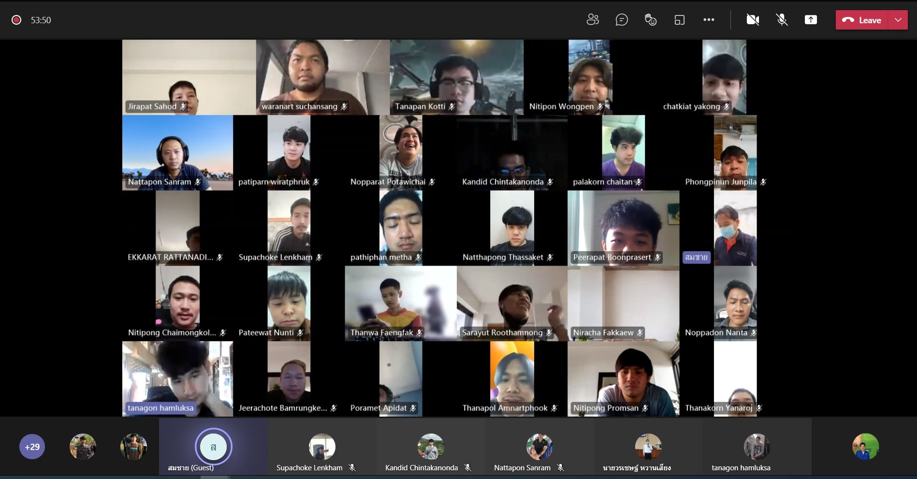Click the muted mic icon on Thanakorn Yanaroj label
917x479 pixels.
(x=759, y=408)
